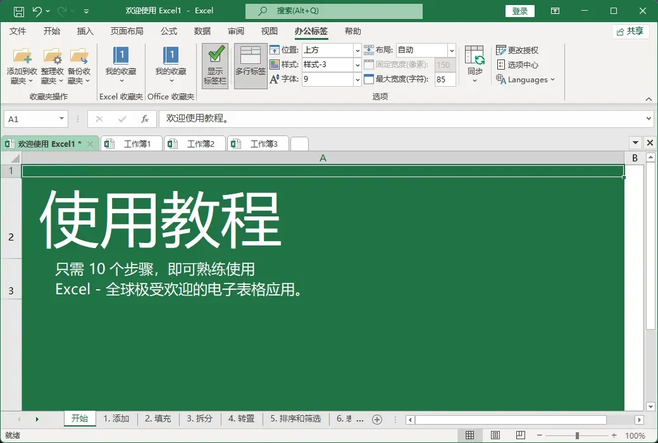The width and height of the screenshot is (658, 443).
Task: Collapse the ribbon with the chevron
Action: 649,99
